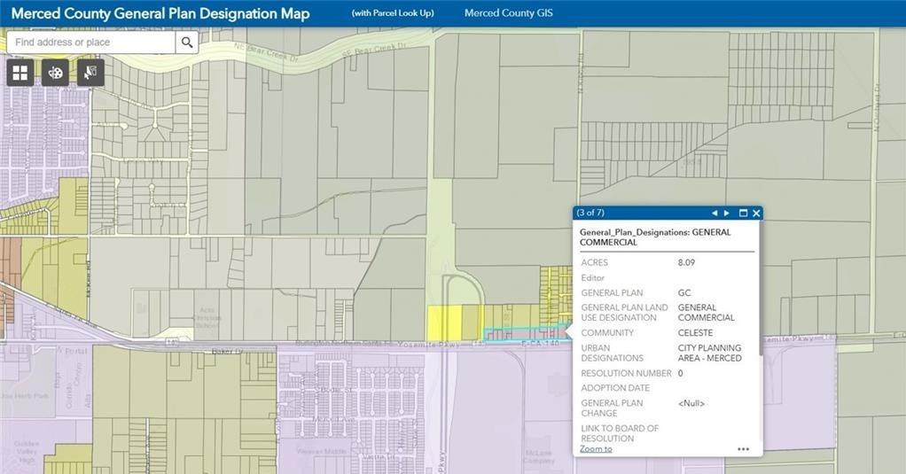Show previous feature in popup
The image size is (906, 474).
715,213
